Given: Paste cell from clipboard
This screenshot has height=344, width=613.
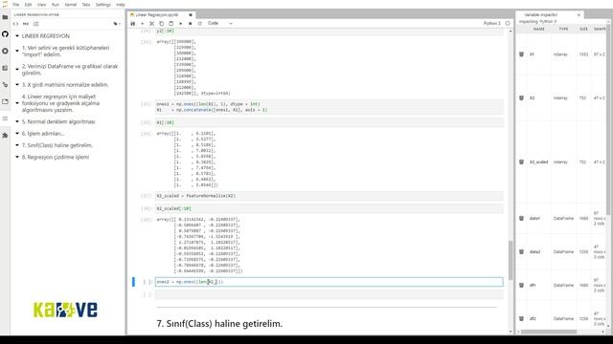Looking at the screenshot, I should point(170,23).
